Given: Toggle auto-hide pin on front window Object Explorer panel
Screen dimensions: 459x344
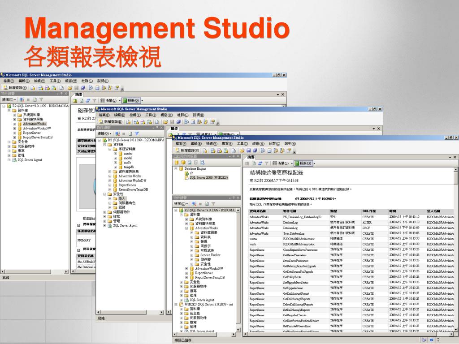Looking at the screenshot, I should coord(233,198).
